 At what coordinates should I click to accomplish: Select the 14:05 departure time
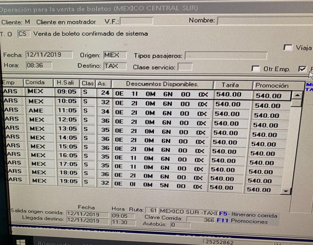[68, 138]
